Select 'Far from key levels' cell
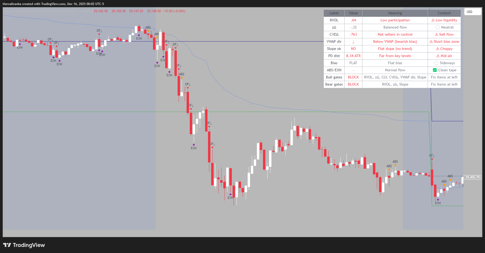The width and height of the screenshot is (485, 253). click(x=395, y=56)
